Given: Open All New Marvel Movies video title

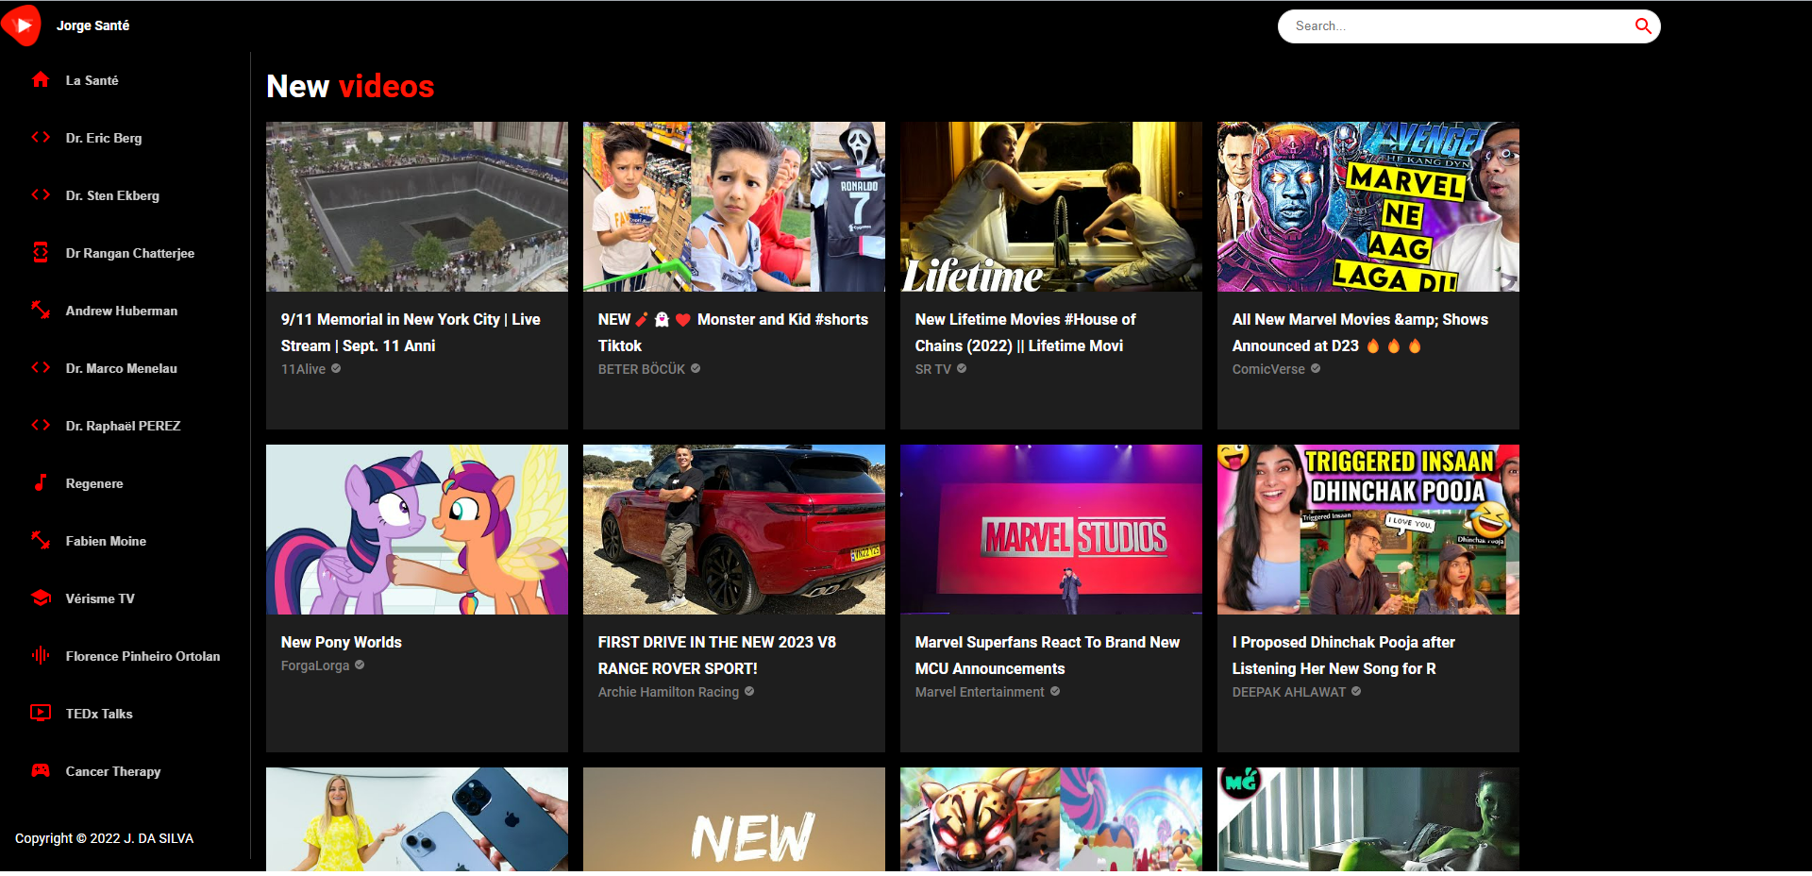Looking at the screenshot, I should tap(1360, 332).
